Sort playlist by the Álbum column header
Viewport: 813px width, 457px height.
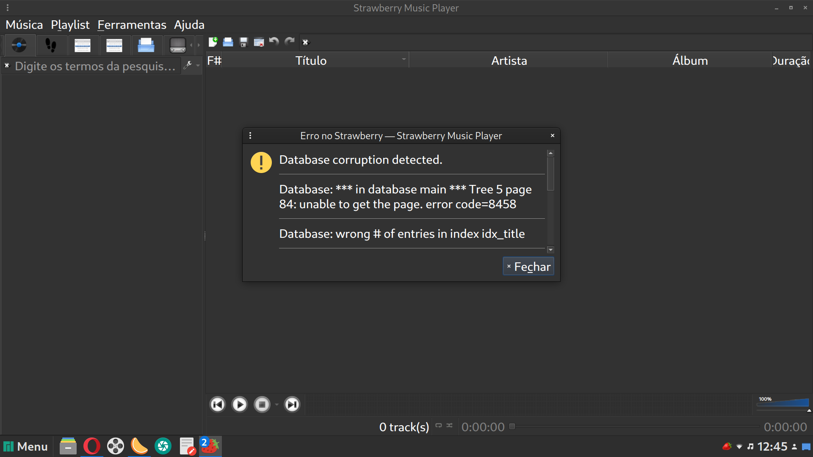click(x=690, y=61)
